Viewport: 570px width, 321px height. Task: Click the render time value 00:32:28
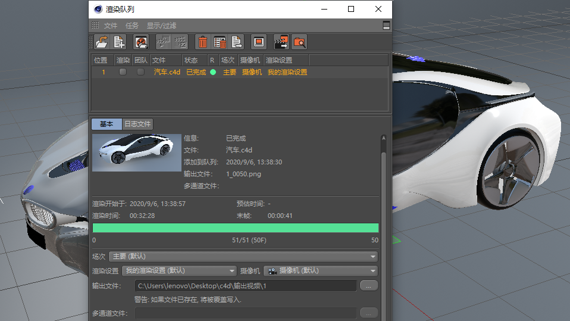(142, 216)
